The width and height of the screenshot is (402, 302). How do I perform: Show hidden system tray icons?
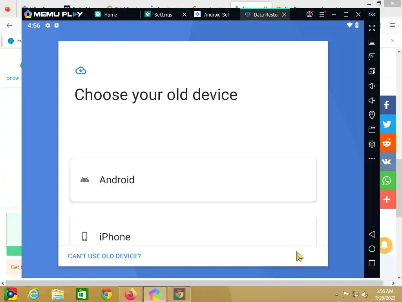pyautogui.click(x=336, y=295)
